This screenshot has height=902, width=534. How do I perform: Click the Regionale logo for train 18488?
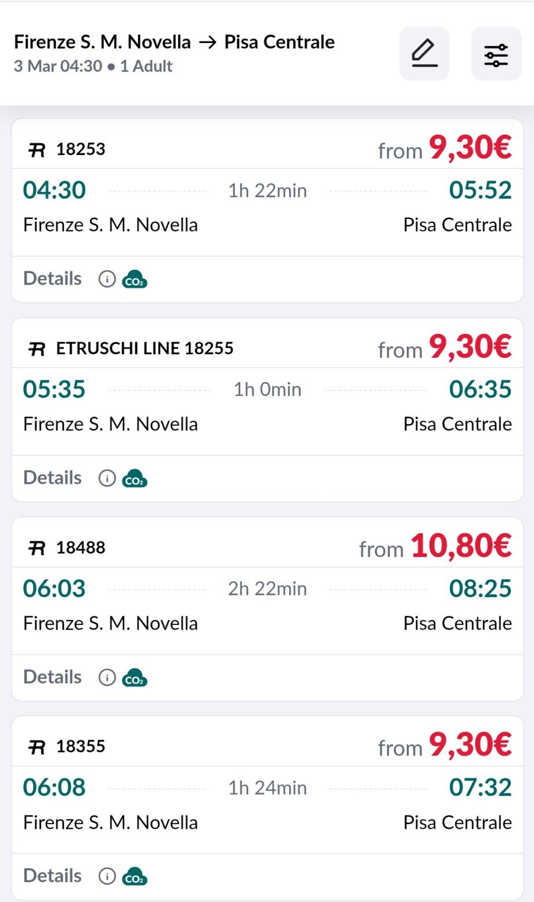click(37, 548)
